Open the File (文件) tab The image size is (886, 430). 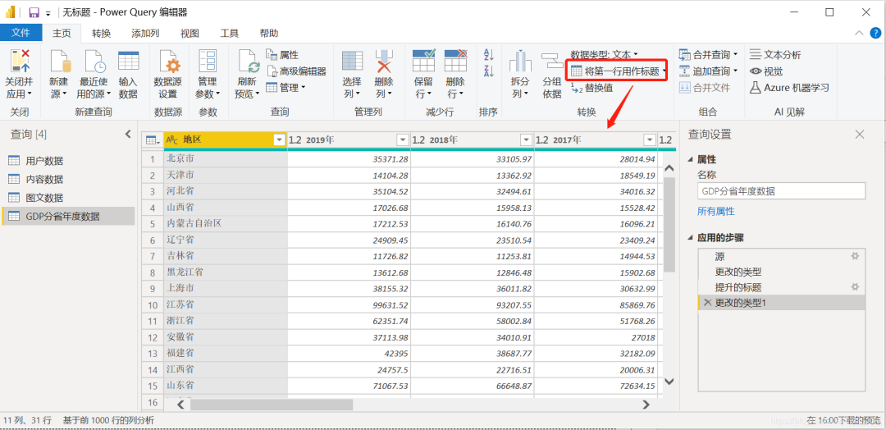(x=21, y=33)
